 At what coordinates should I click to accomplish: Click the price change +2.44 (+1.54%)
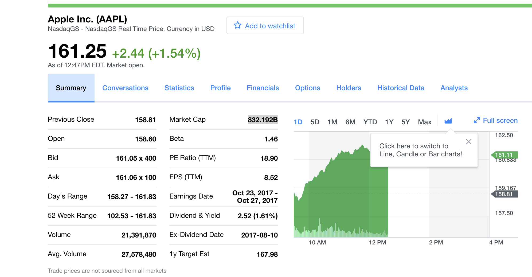156,53
